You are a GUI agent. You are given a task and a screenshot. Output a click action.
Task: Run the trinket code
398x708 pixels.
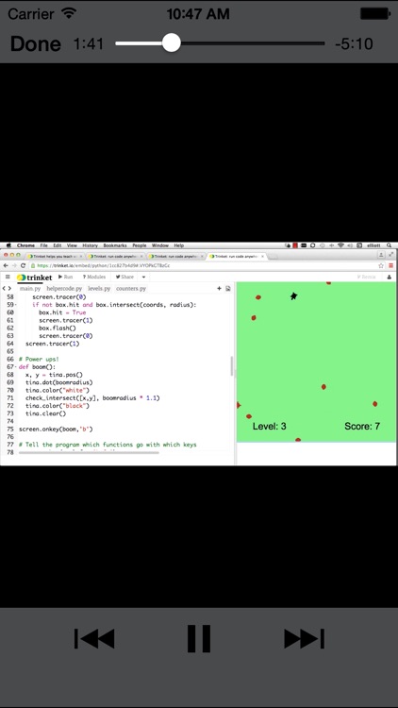point(65,277)
